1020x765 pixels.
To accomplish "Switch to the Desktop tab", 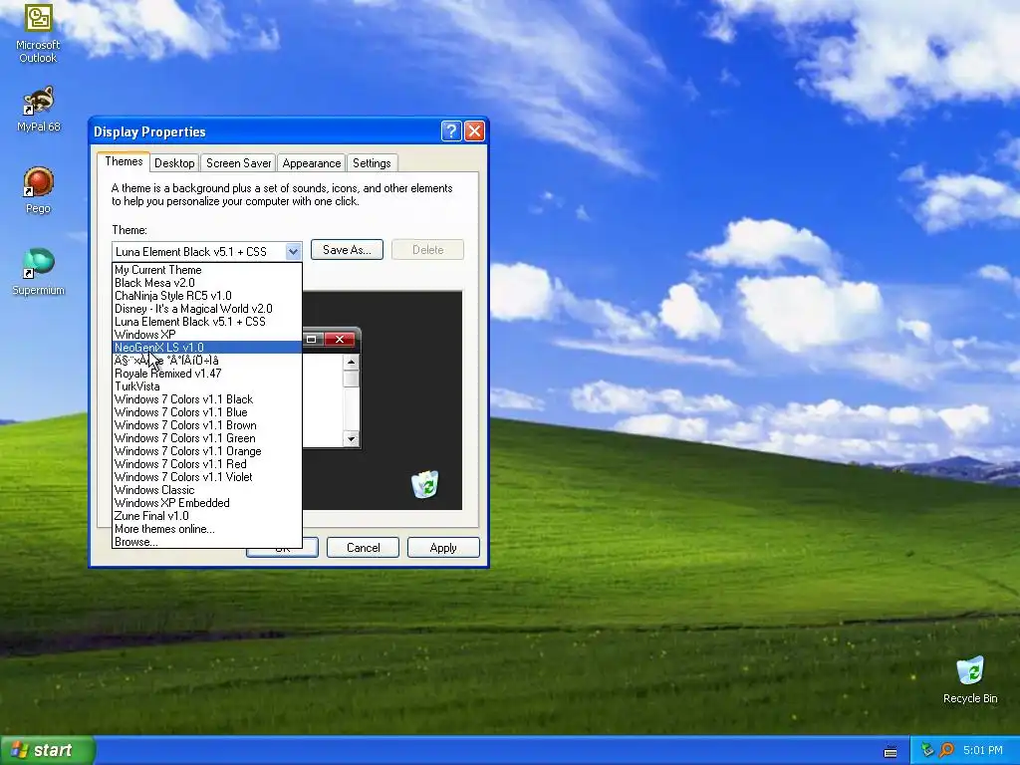I will click(x=174, y=163).
